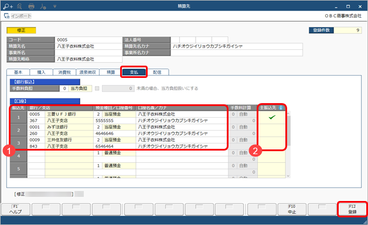Screen dimensions: 368x225
Task: Open the 消費税 tab
Action: coord(64,72)
